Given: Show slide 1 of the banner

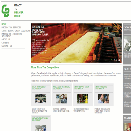Looking at the screenshot, I should (112, 60).
